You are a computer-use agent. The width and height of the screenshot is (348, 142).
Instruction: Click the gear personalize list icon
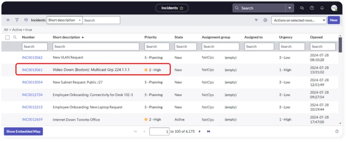[265, 20]
